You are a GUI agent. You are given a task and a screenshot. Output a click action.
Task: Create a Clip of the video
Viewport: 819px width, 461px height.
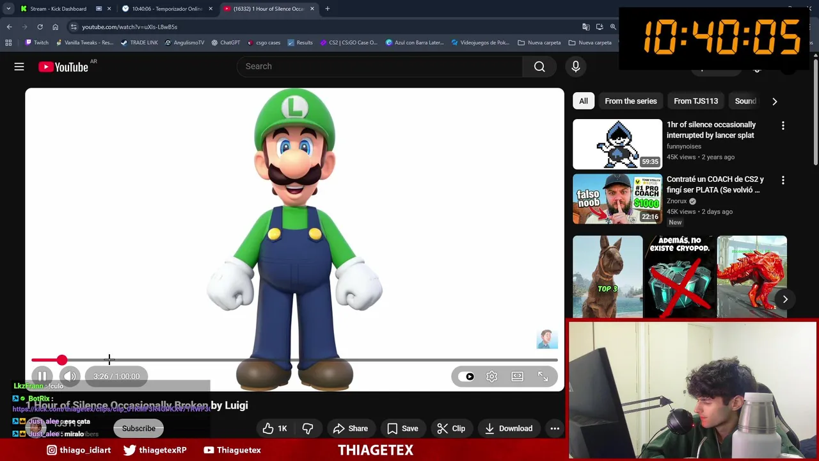450,428
